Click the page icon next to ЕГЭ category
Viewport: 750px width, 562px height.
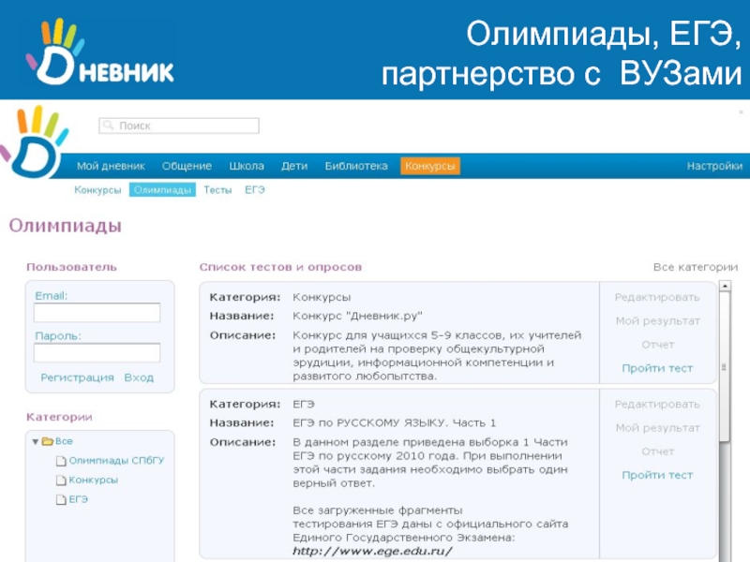tap(61, 499)
